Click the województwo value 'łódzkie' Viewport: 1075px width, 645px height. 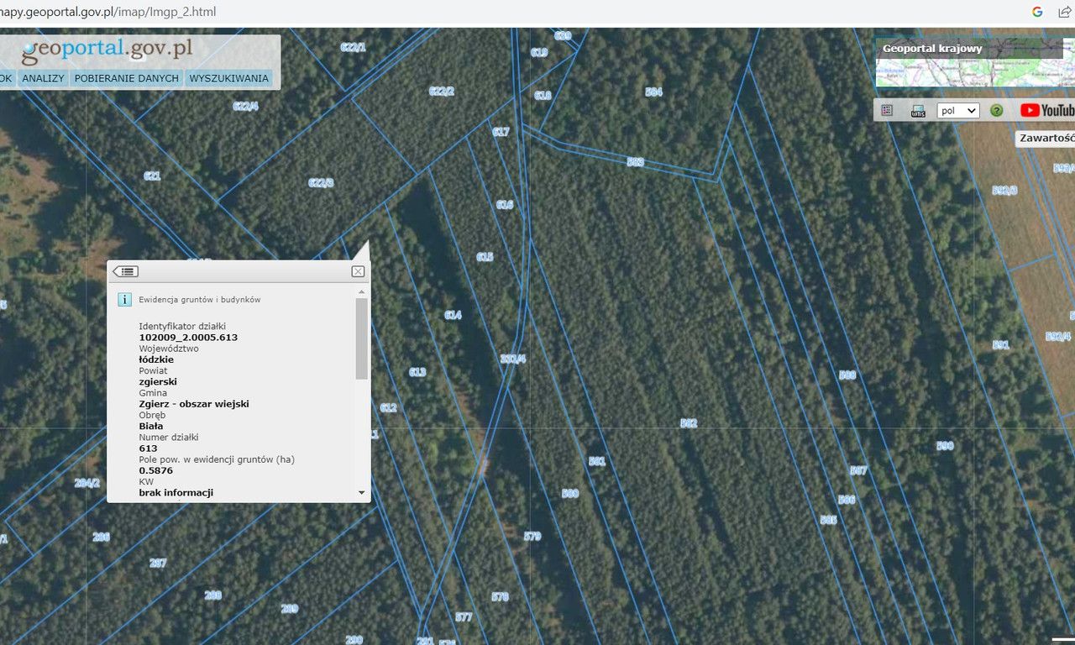pos(157,359)
